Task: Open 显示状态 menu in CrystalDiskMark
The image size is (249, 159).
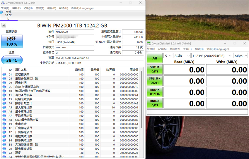Action: click(175, 49)
